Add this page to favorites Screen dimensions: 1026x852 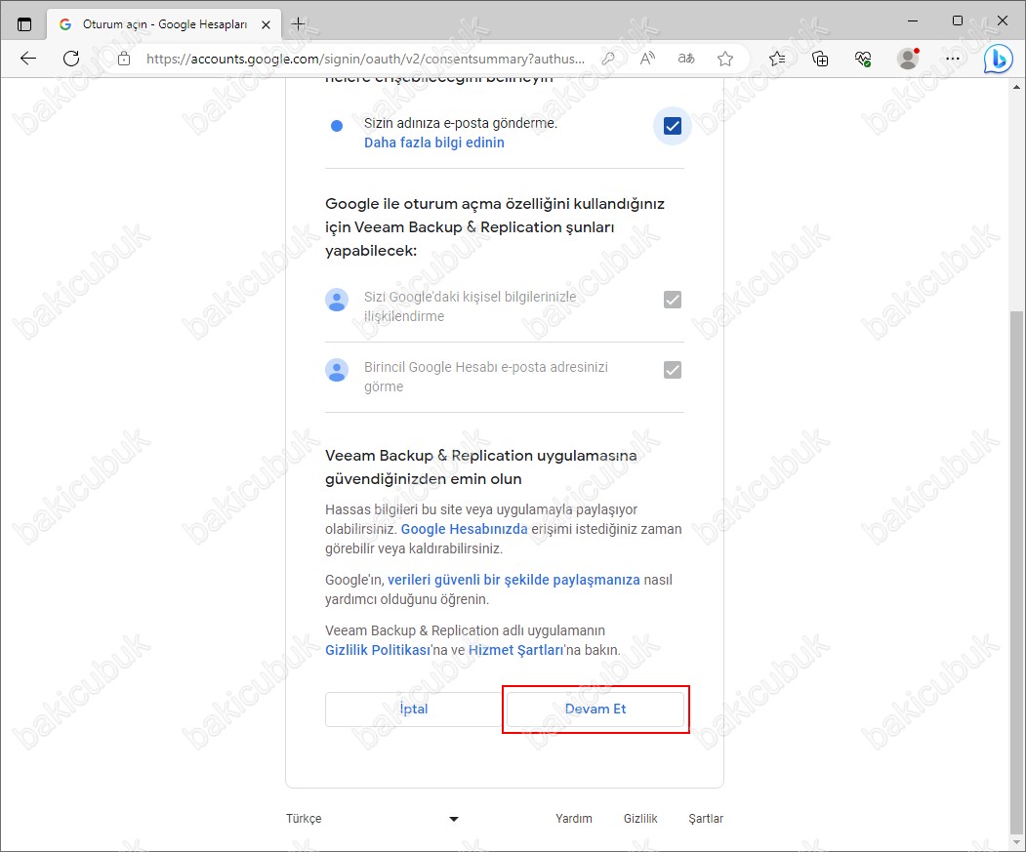[x=725, y=59]
